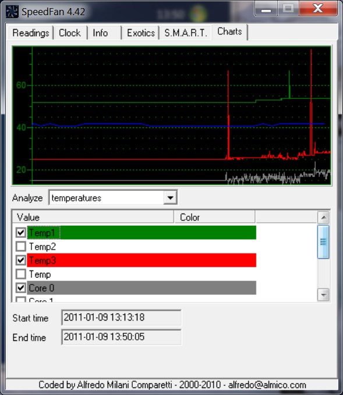Image resolution: width=343 pixels, height=395 pixels.
Task: Select the Temp2 row label
Action: tap(43, 247)
